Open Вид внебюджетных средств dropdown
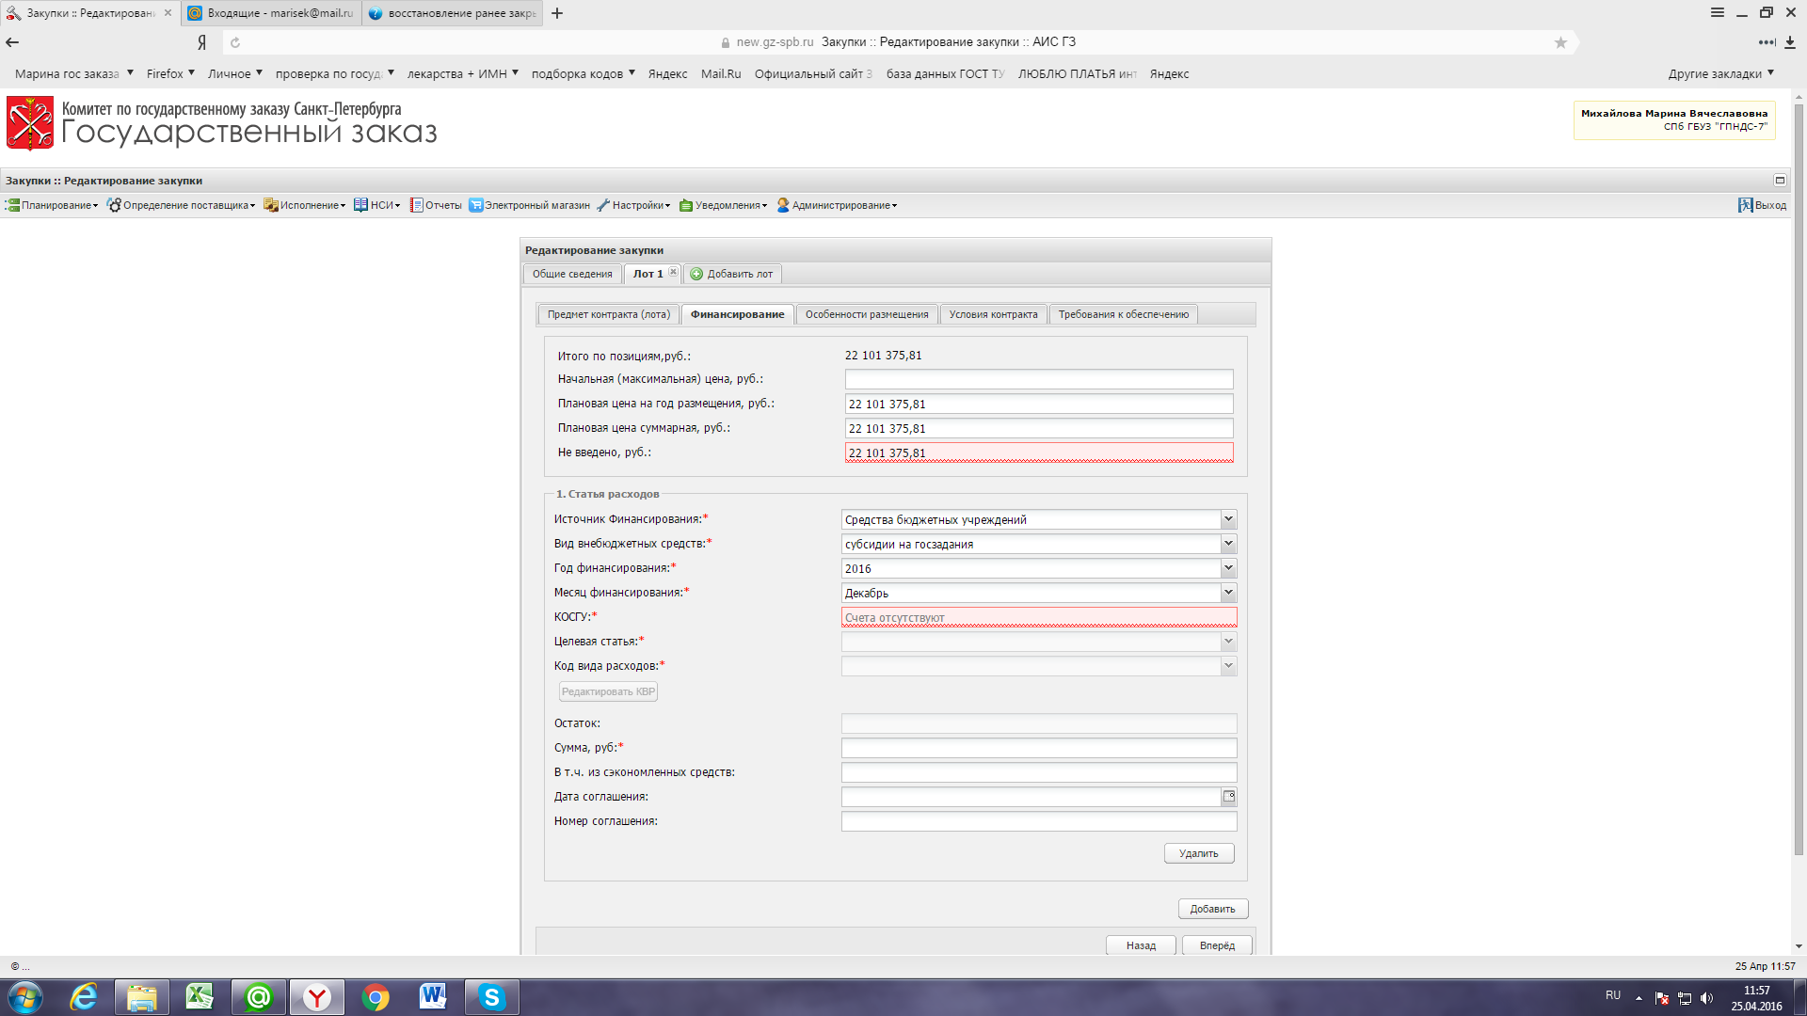 tap(1227, 544)
